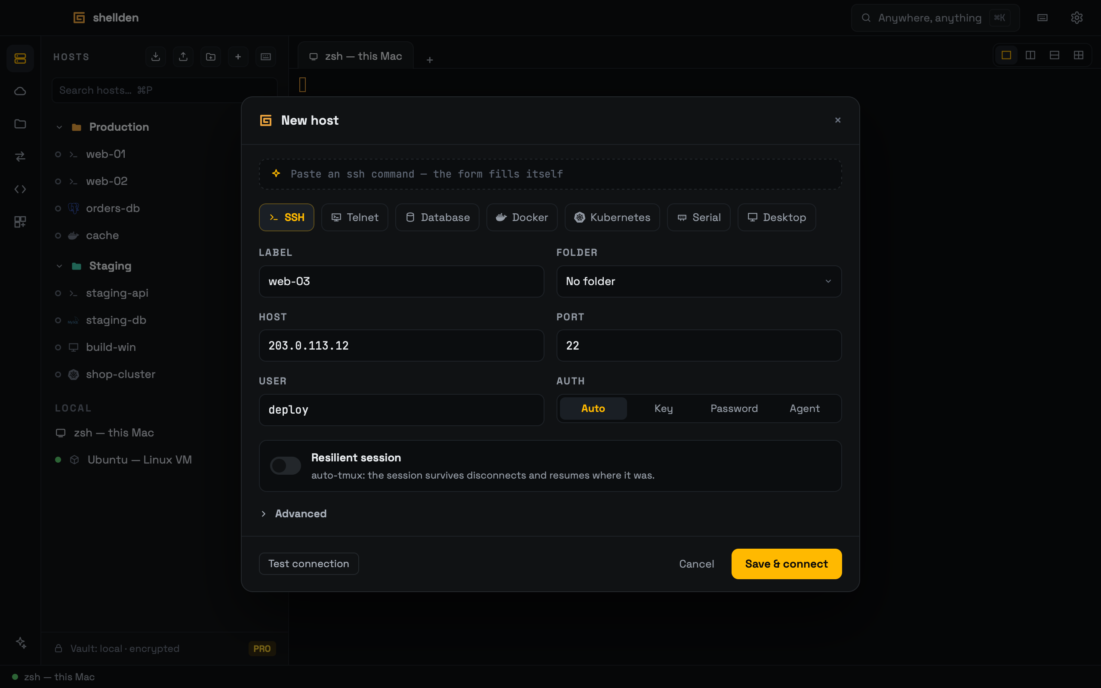
Task: Choose the Serial connection type
Action: (699, 218)
